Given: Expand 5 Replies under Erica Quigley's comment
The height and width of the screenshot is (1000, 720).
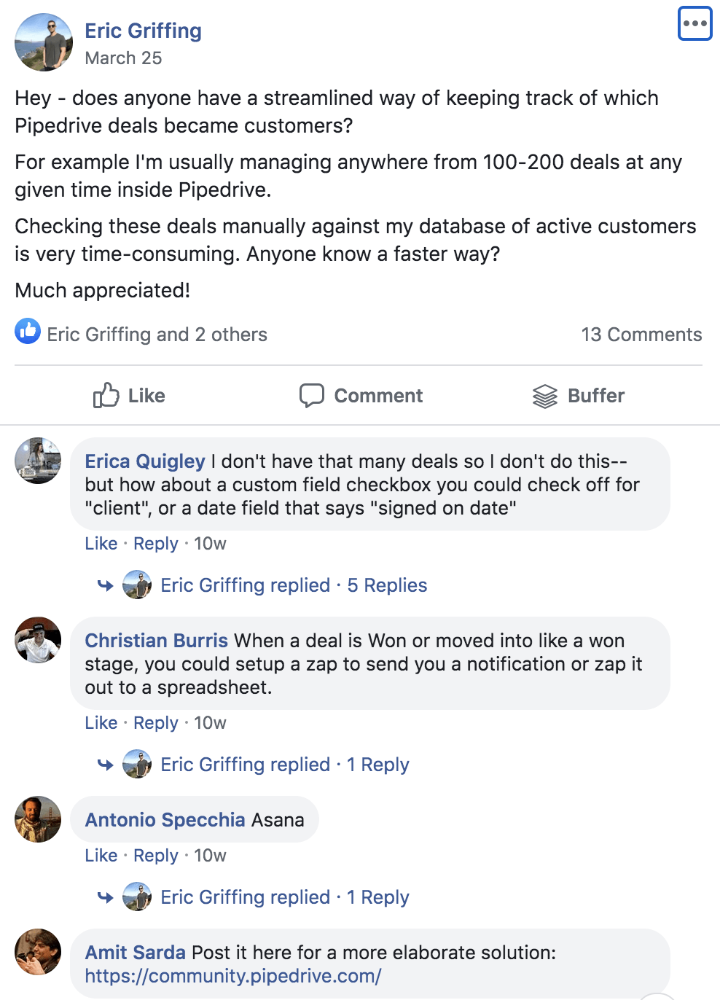Looking at the screenshot, I should pos(387,585).
